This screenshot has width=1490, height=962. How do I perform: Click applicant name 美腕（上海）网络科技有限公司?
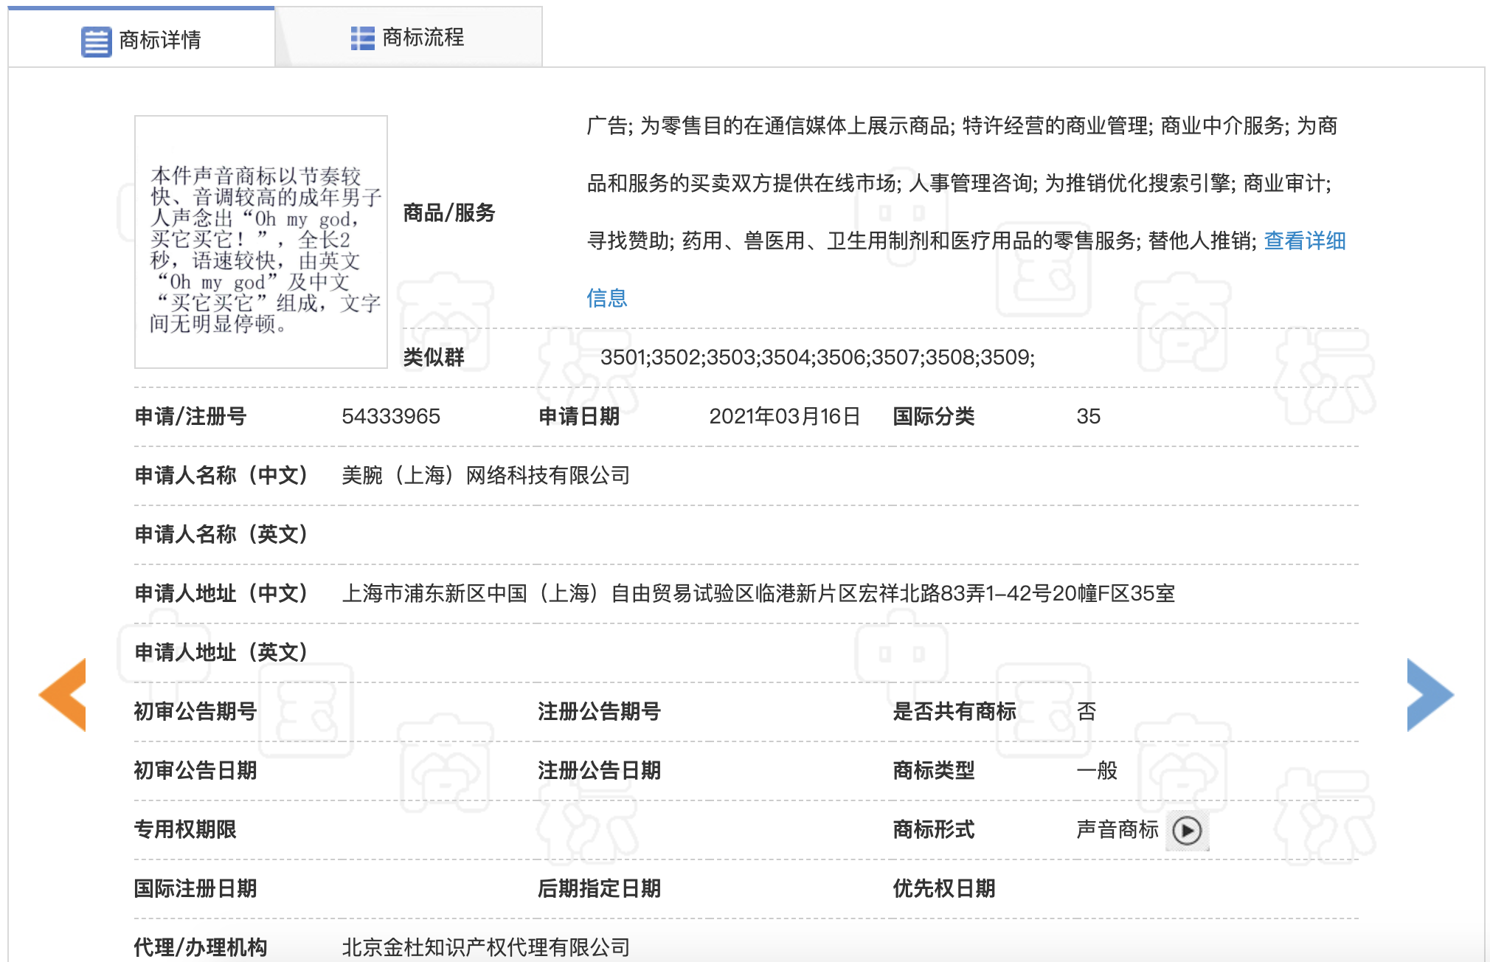485,476
